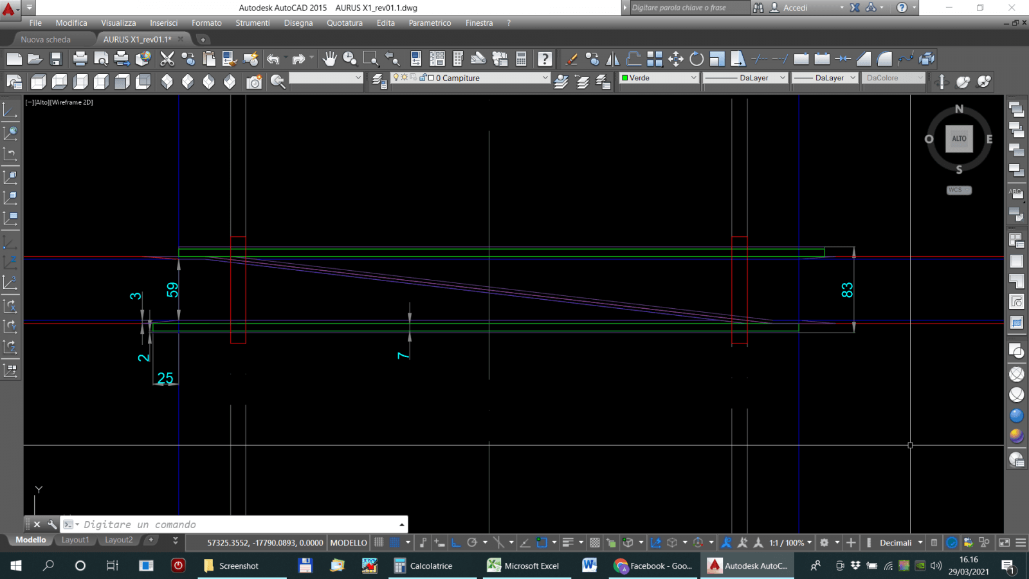Select the Pan hand tool
1029x579 pixels.
pyautogui.click(x=329, y=59)
